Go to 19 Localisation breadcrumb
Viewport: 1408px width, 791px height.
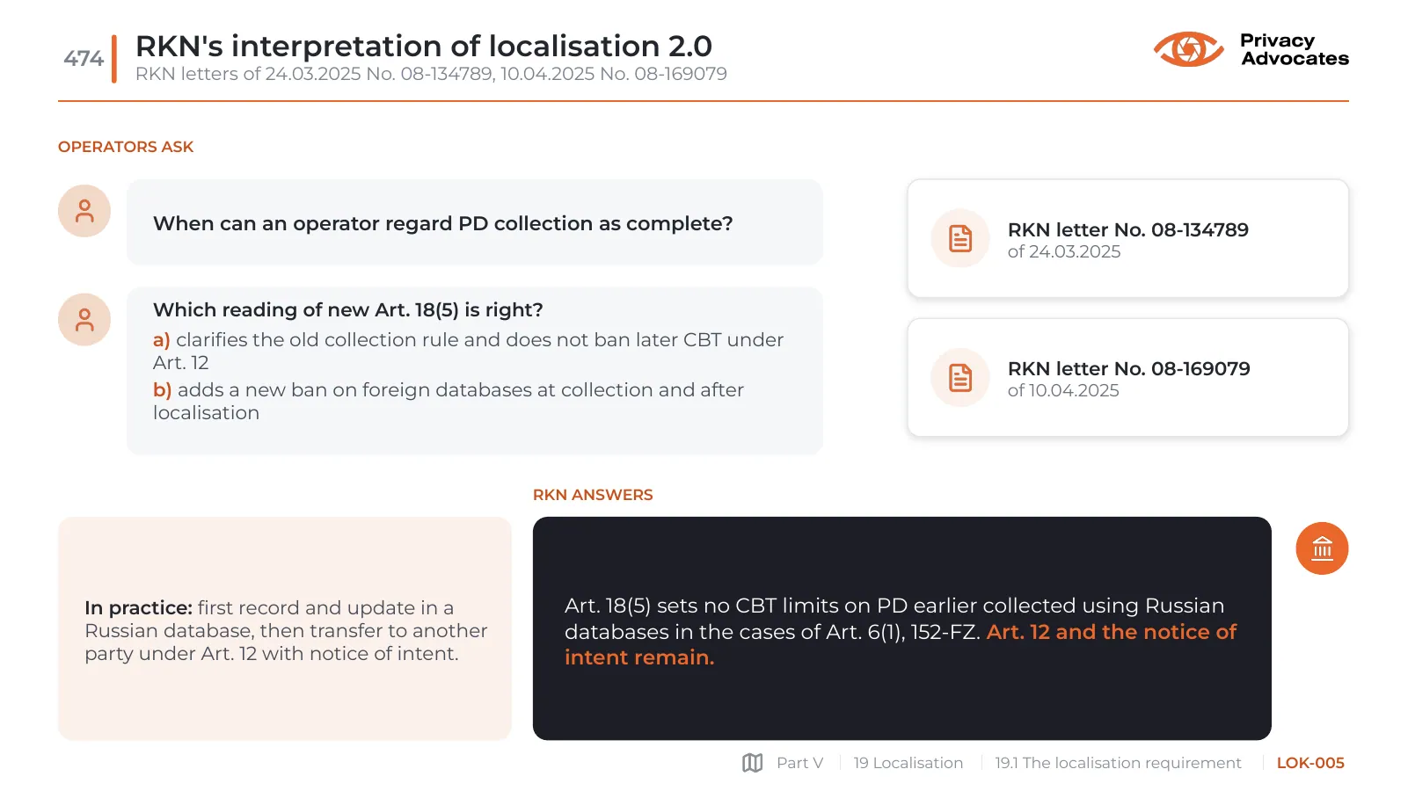pyautogui.click(x=908, y=763)
